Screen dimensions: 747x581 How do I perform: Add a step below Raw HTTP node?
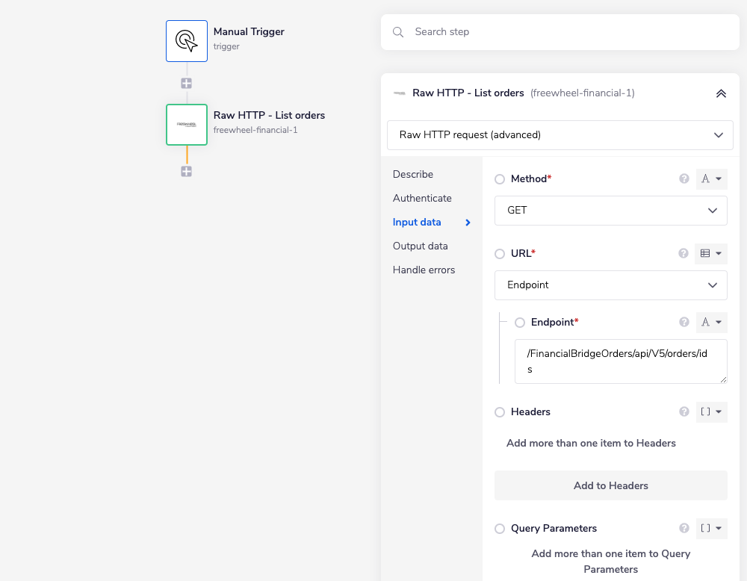(x=187, y=171)
